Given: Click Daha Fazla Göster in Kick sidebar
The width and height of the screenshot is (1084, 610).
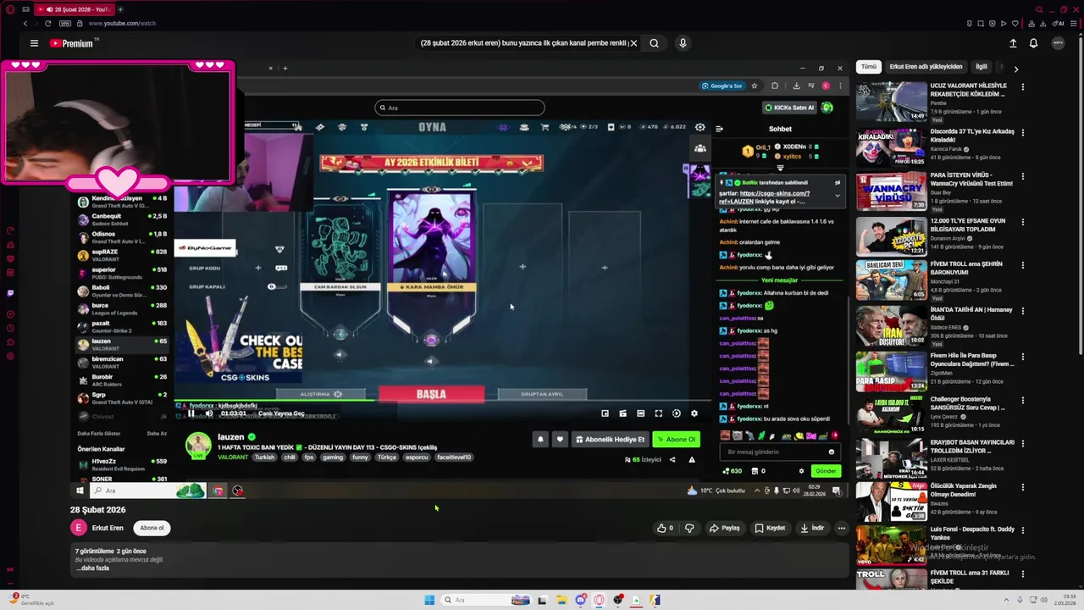Looking at the screenshot, I should [x=99, y=433].
